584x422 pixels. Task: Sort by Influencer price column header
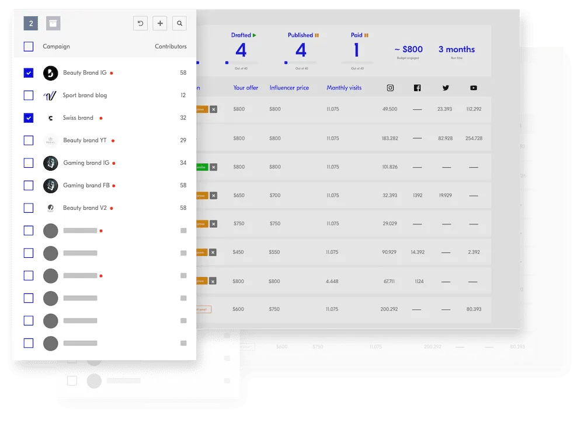click(x=289, y=88)
